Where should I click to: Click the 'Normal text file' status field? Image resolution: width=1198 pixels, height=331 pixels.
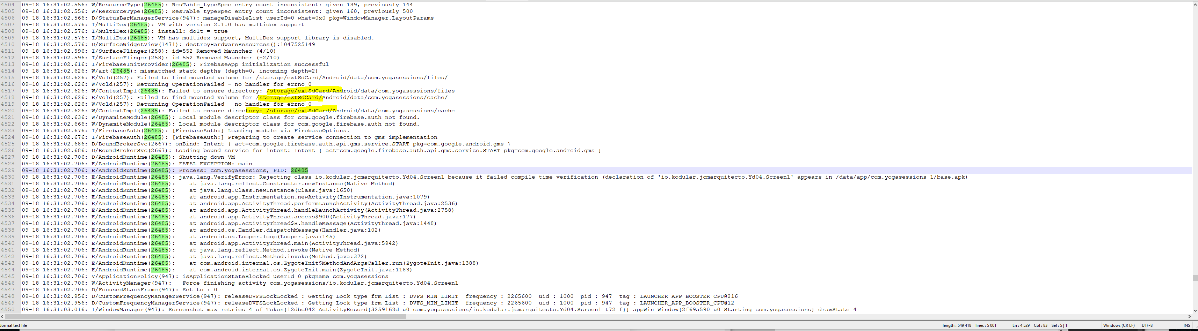(14, 325)
